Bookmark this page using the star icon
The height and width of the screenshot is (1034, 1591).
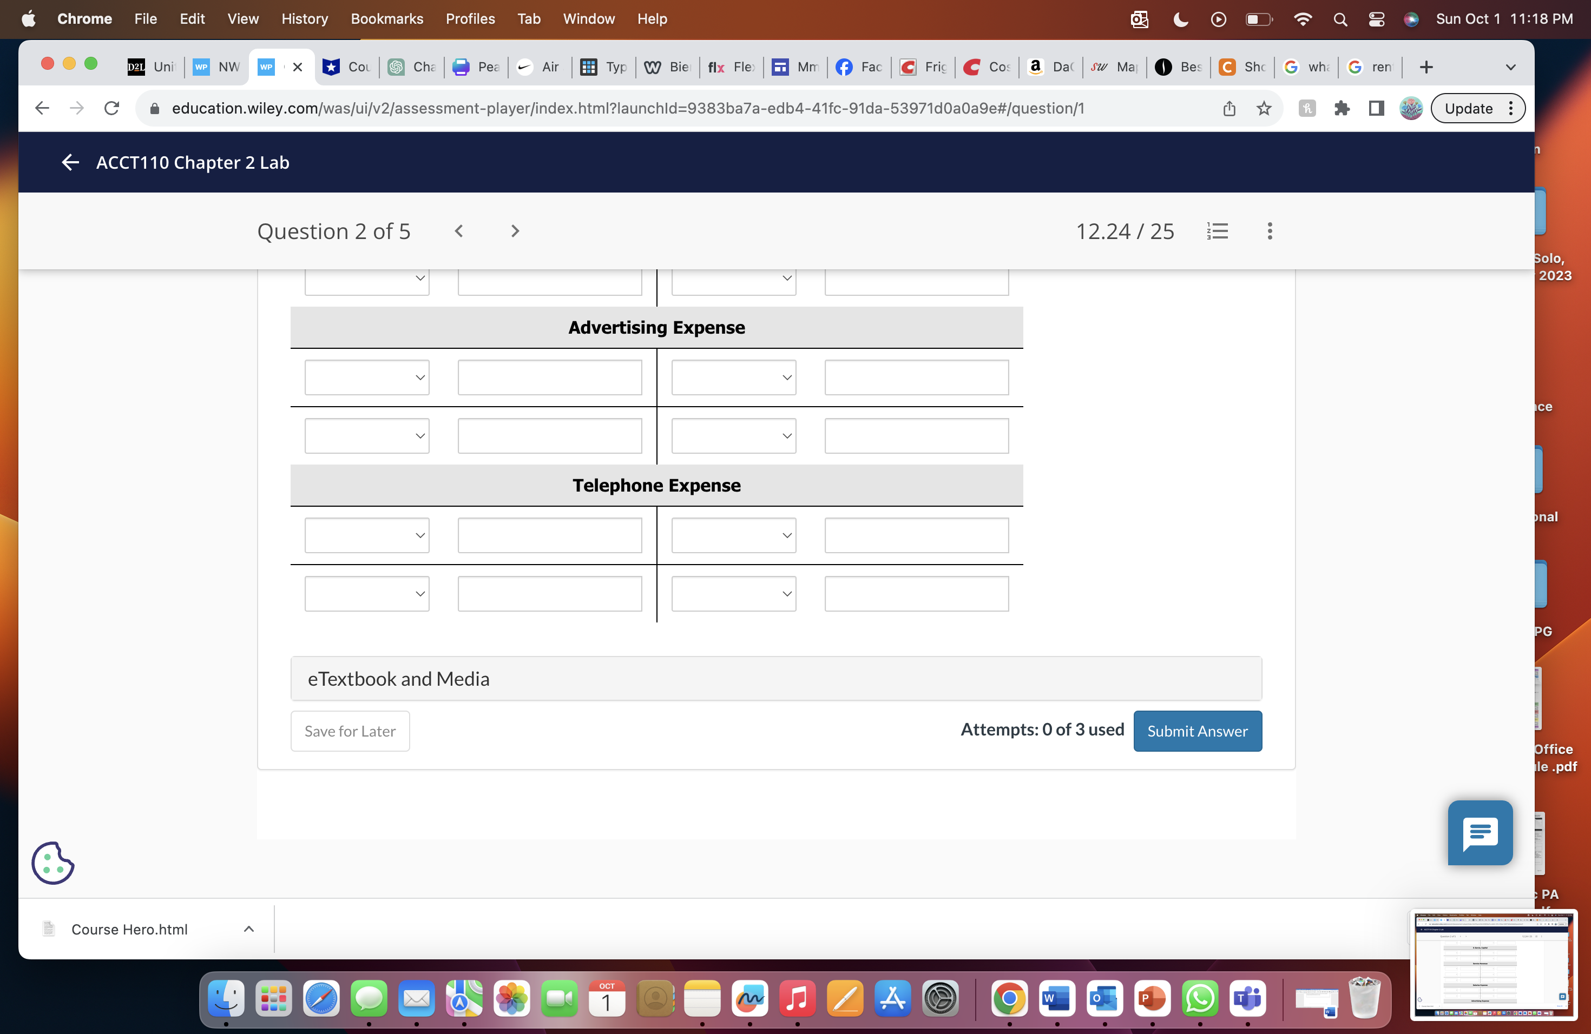1264,108
